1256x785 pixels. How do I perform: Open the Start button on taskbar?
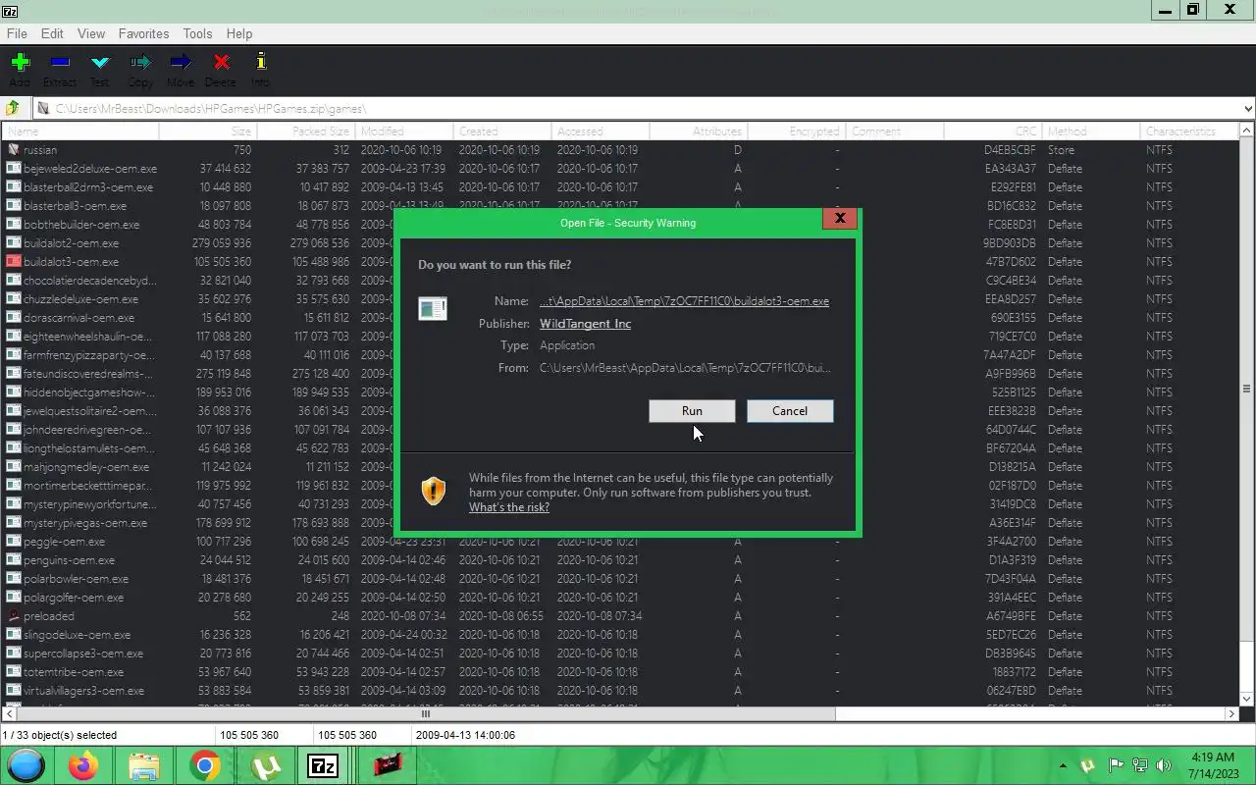click(25, 765)
